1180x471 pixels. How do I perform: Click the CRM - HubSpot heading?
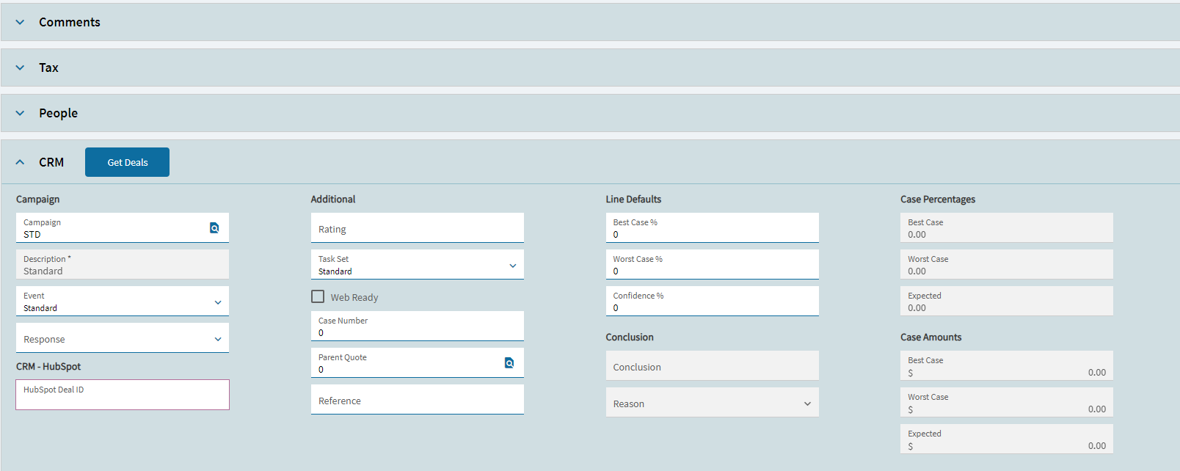click(48, 366)
